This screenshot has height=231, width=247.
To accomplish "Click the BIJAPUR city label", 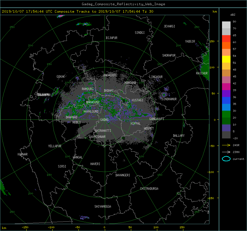I will coord(111,38).
